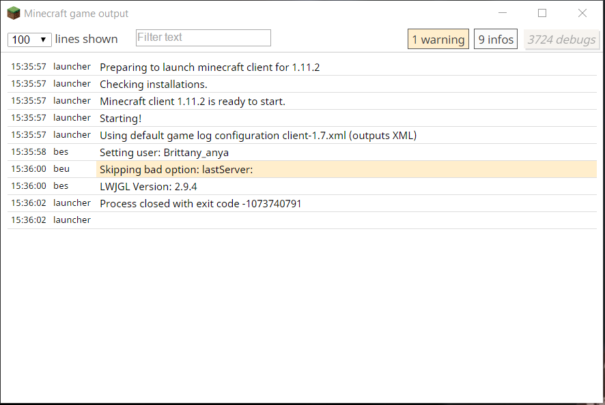Click the 'lines shown' label

point(86,39)
